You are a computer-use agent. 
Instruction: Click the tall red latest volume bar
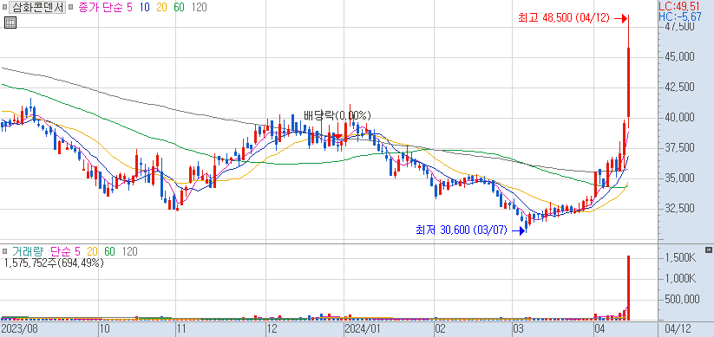(629, 287)
